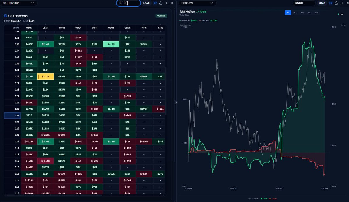Focus the CSCO ticker field in heatmap panel
The width and height of the screenshot is (349, 202).
point(129,3)
